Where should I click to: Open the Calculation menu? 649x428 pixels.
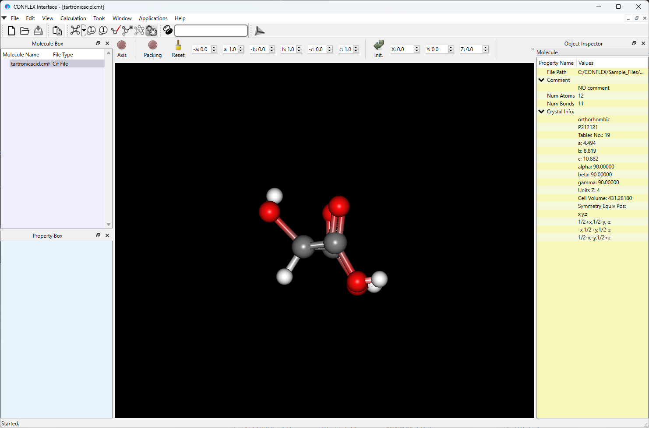pyautogui.click(x=73, y=18)
